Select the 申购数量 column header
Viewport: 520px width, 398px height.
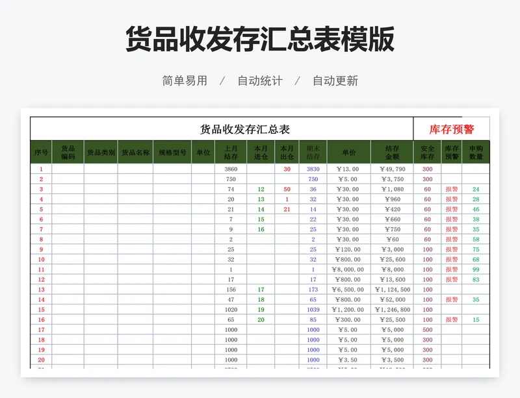[476, 152]
